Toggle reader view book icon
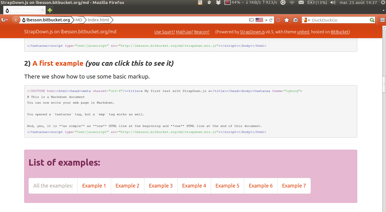Screen dimensions: 386x212 251,20
